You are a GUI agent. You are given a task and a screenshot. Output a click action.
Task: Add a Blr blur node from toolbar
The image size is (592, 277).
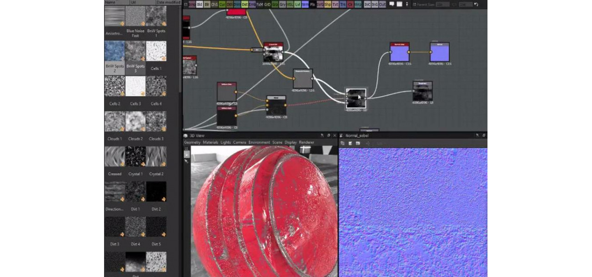[207, 4]
